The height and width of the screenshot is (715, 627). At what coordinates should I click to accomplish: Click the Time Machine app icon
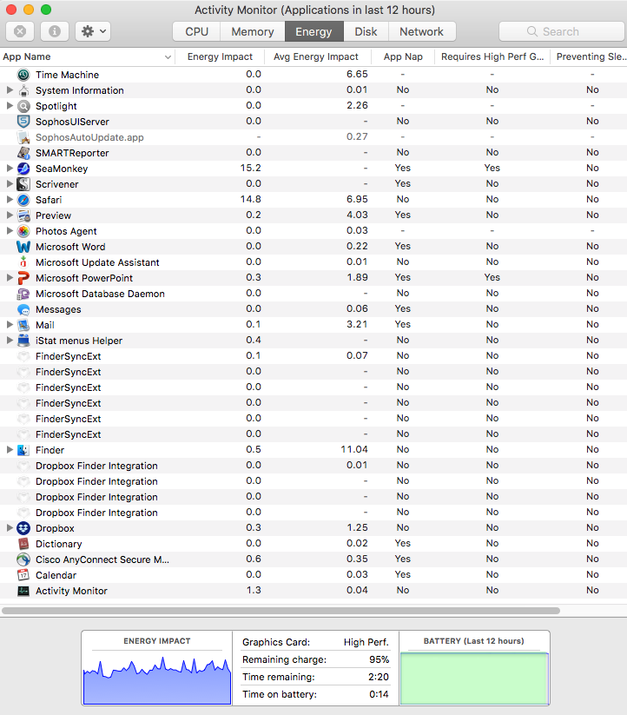tap(23, 75)
